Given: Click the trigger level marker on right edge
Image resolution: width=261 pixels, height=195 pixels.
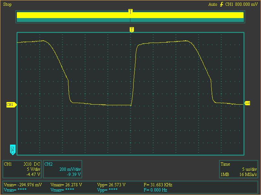Looking at the screenshot, I should click(247, 103).
